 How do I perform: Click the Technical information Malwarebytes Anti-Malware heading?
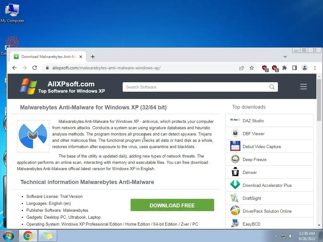pos(87,182)
